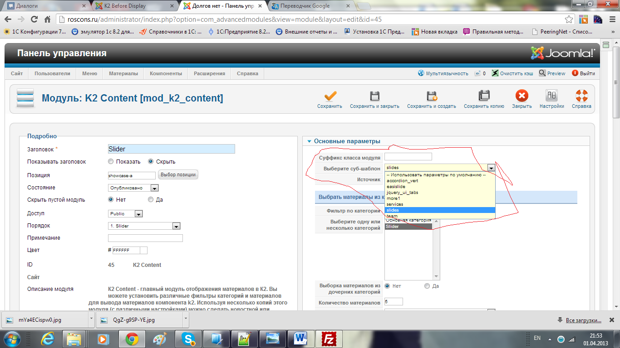Open Справка lifebuoy help icon

pyautogui.click(x=581, y=96)
